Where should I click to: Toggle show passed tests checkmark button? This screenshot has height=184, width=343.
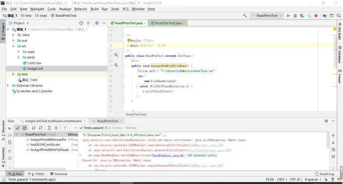coord(18,128)
